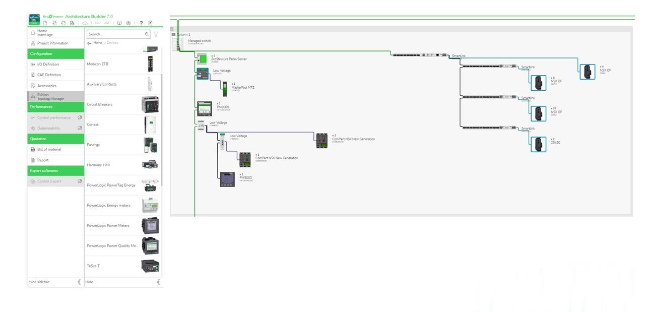This screenshot has width=645, height=312.
Task: Click the Configuration section header
Action: (x=55, y=54)
